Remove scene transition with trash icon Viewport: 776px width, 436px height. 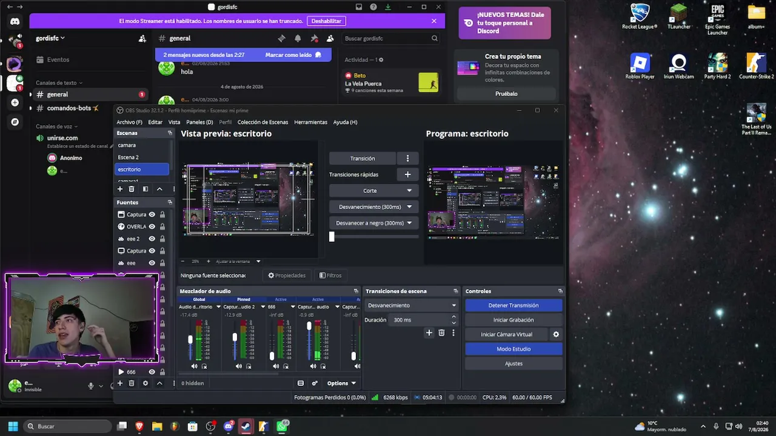click(x=441, y=332)
